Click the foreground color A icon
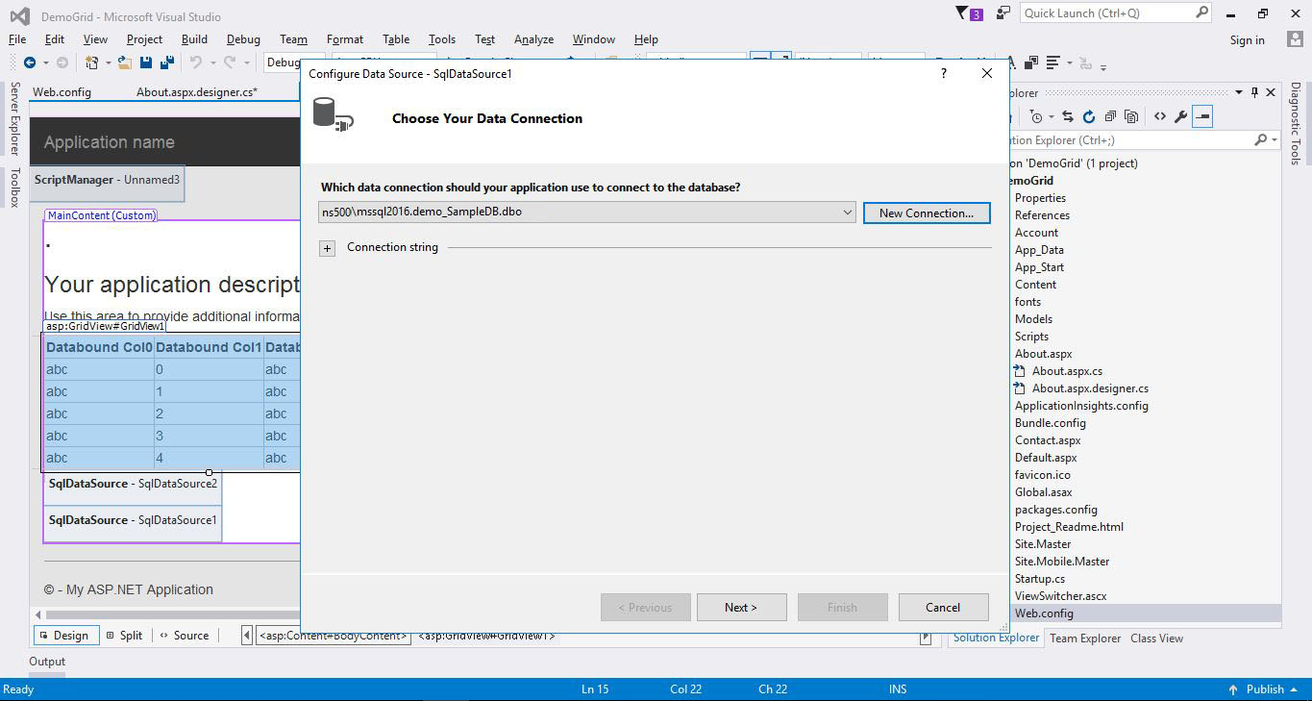Viewport: 1312px width, 701px height. (x=1013, y=63)
